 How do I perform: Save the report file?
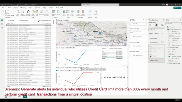pyautogui.click(x=2, y=5)
